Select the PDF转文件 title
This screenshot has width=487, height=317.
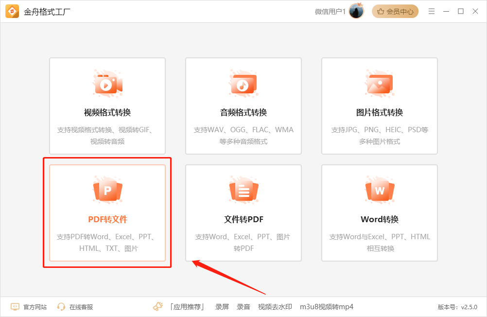click(108, 219)
